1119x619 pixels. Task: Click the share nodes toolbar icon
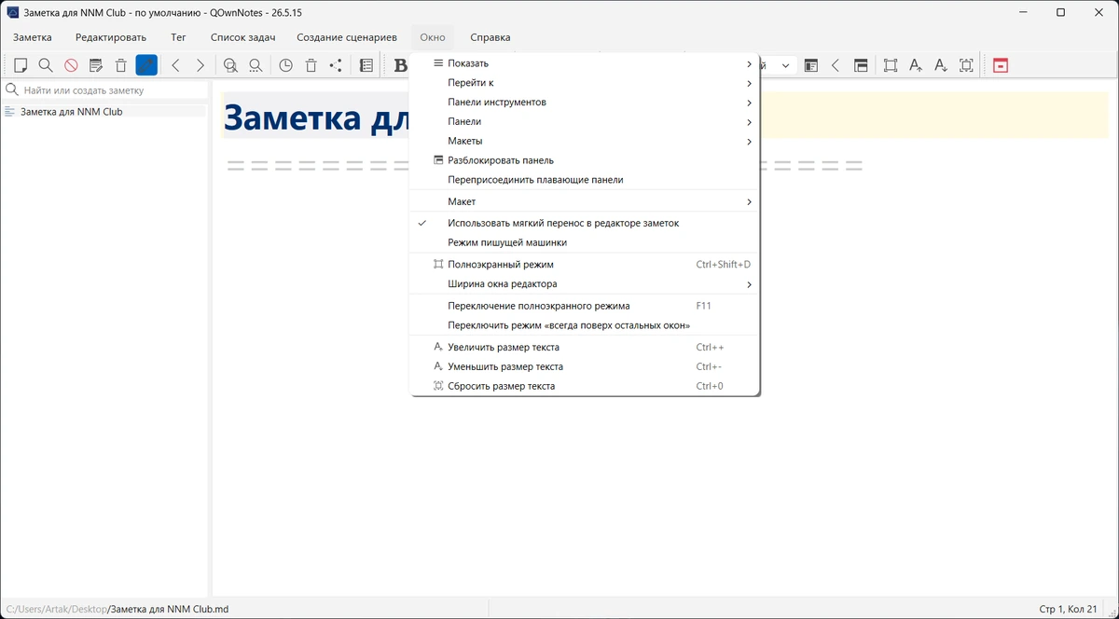tap(336, 65)
